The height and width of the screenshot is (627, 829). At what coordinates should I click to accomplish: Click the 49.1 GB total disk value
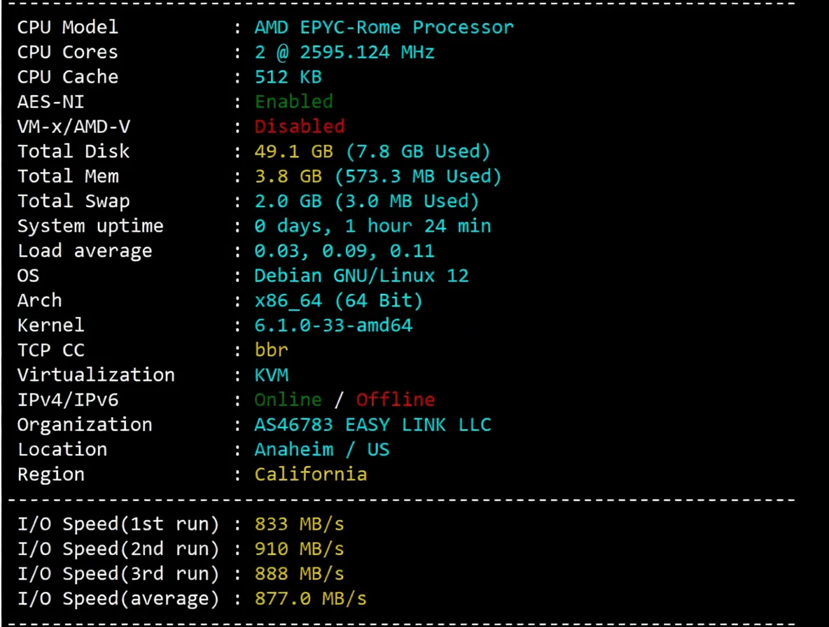[x=288, y=152]
